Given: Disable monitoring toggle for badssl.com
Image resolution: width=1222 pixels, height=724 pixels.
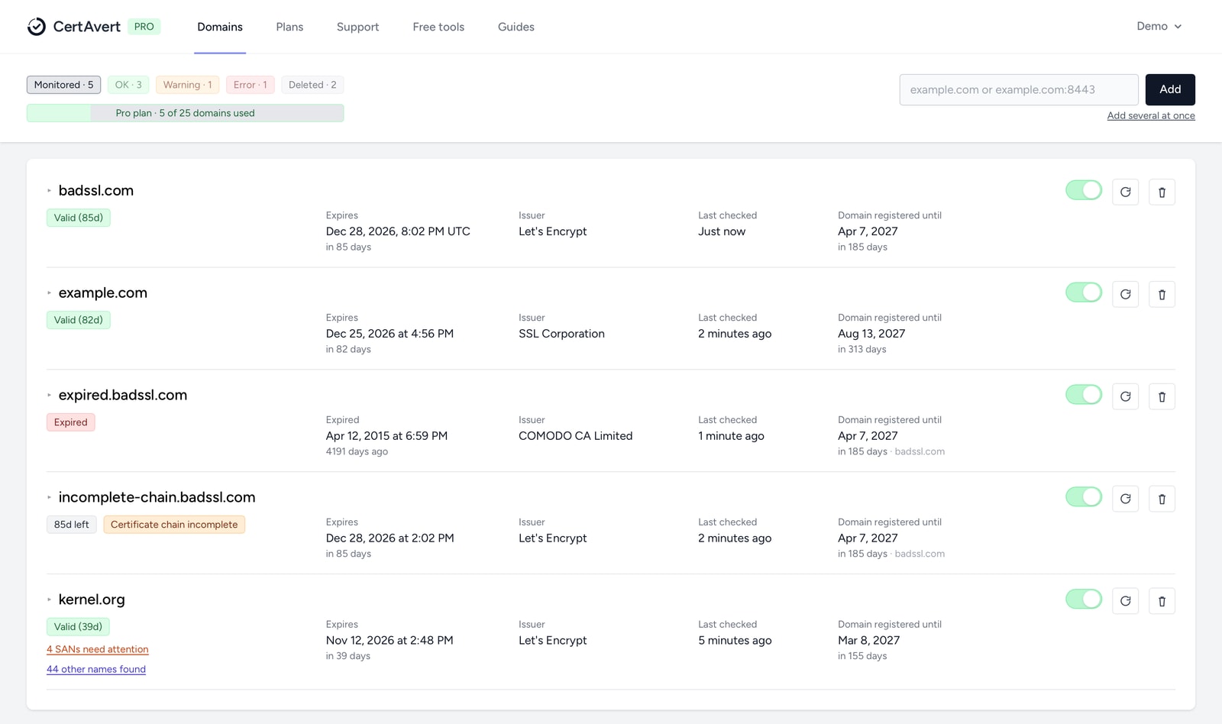Looking at the screenshot, I should 1084,190.
